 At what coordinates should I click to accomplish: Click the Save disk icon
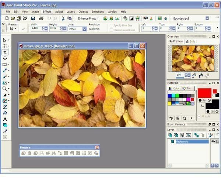33,18
